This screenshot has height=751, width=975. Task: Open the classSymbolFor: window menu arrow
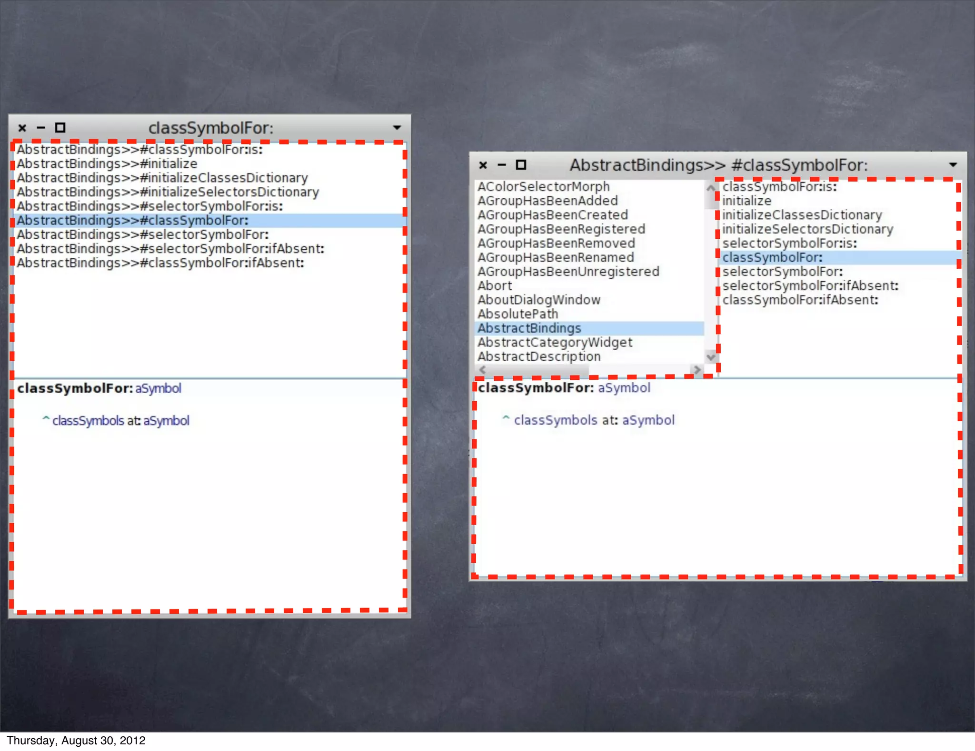(x=397, y=128)
